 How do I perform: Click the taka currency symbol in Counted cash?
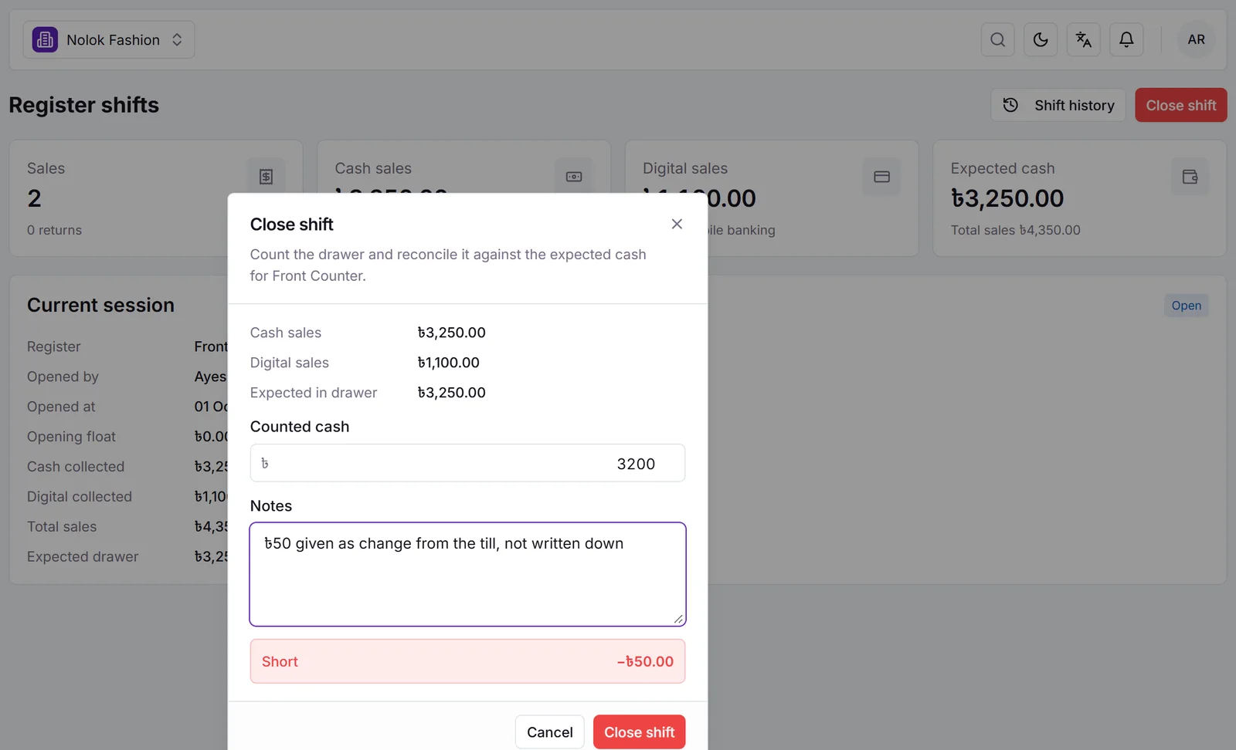point(265,463)
